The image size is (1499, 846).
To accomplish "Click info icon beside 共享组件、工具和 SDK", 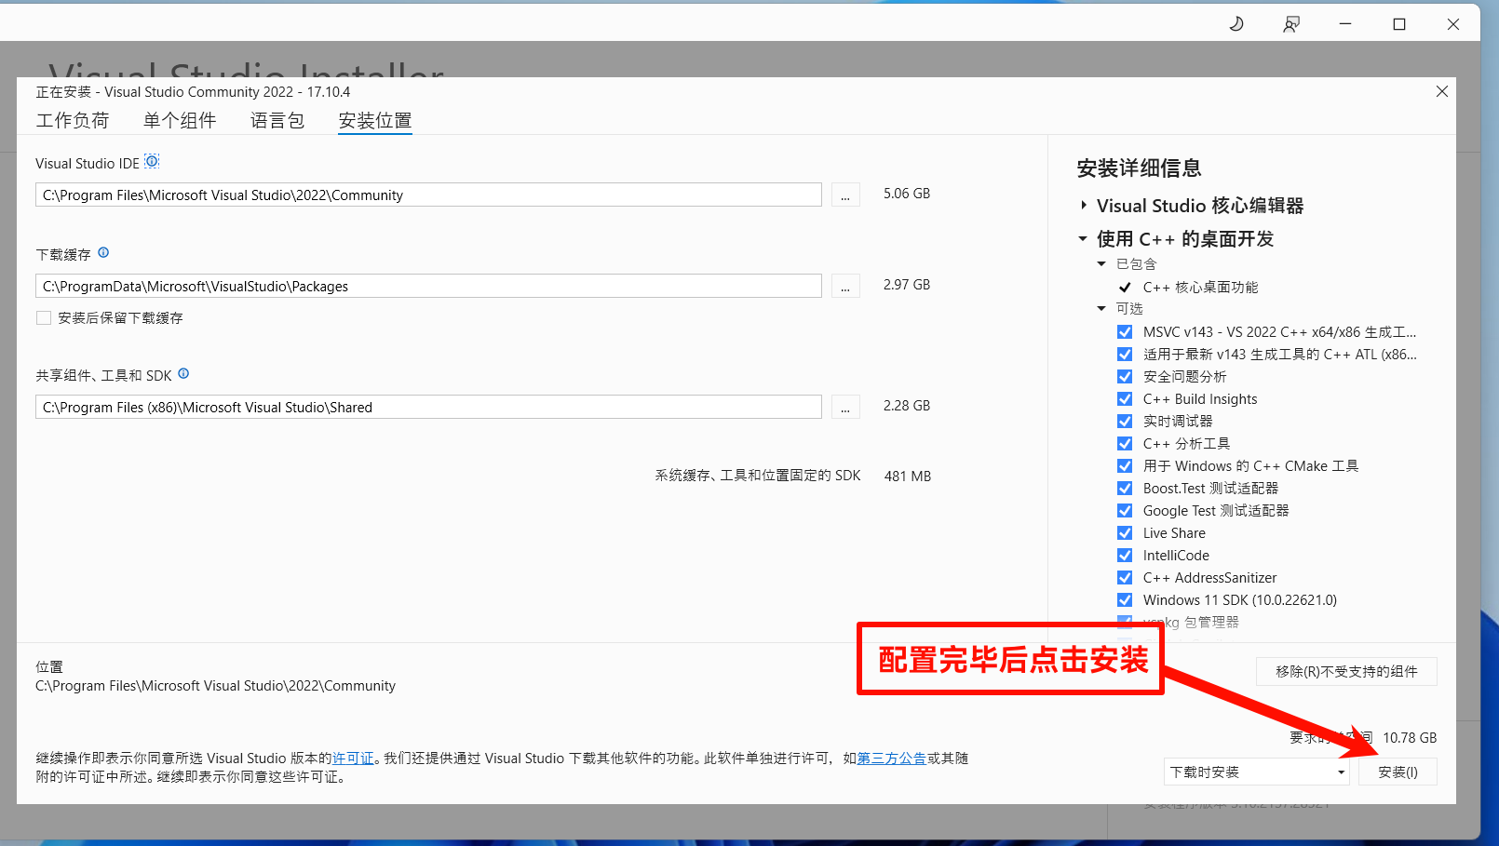I will 183,374.
